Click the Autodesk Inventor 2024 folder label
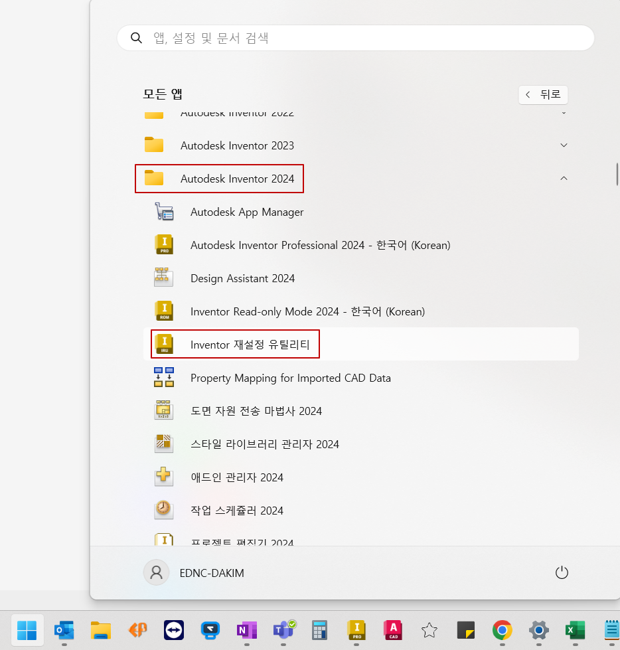This screenshot has width=620, height=650. [237, 179]
